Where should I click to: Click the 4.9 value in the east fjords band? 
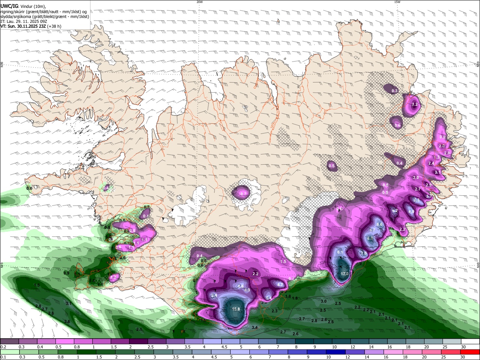(x=411, y=212)
